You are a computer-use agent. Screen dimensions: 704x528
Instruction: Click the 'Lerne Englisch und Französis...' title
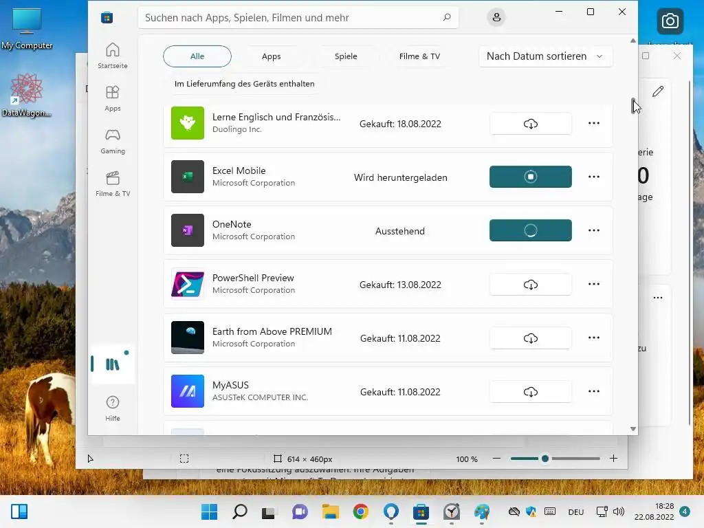coord(276,117)
